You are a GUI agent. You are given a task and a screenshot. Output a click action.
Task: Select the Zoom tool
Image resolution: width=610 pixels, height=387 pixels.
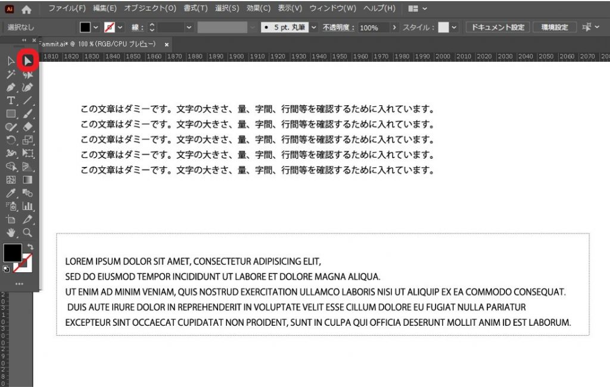pos(27,232)
